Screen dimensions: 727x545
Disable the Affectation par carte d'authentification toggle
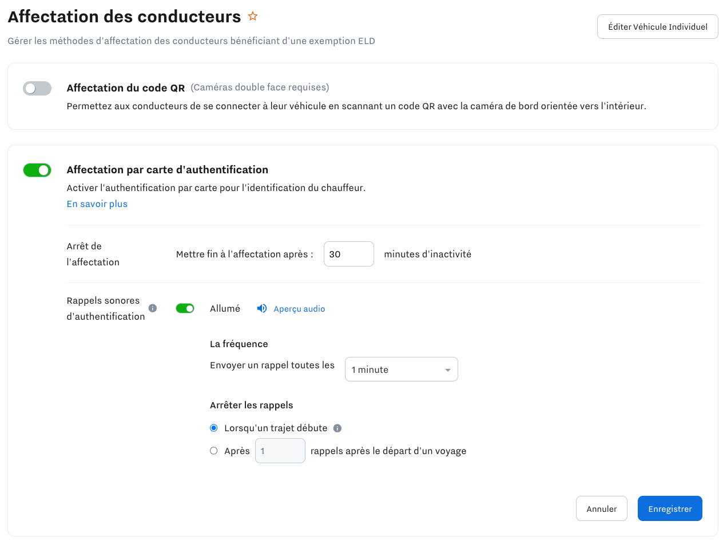click(37, 170)
